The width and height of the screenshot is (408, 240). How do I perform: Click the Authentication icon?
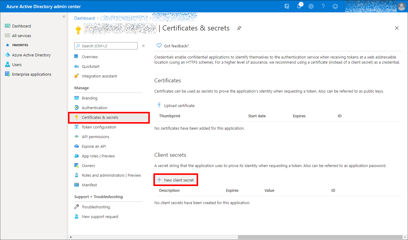pos(76,108)
